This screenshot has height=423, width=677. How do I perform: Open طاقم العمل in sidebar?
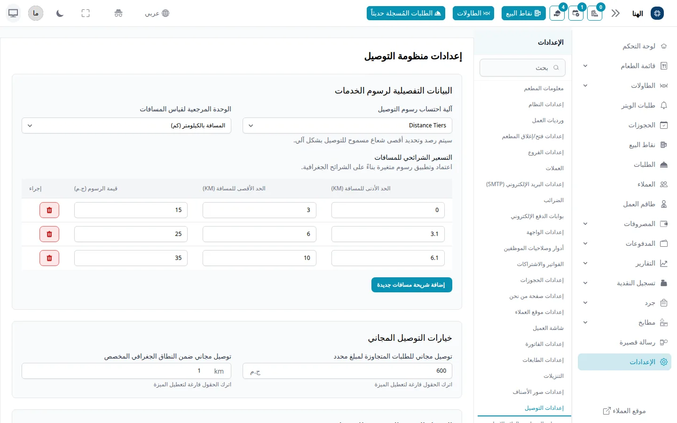tap(625, 204)
